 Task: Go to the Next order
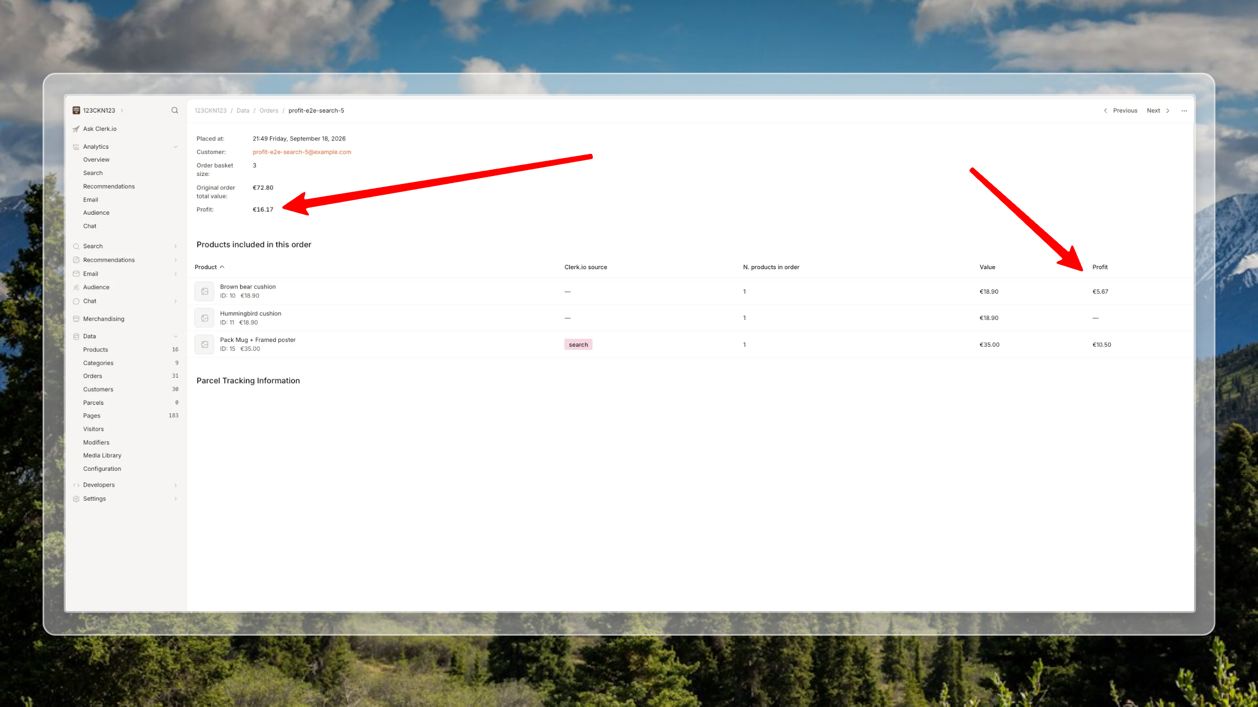1158,111
